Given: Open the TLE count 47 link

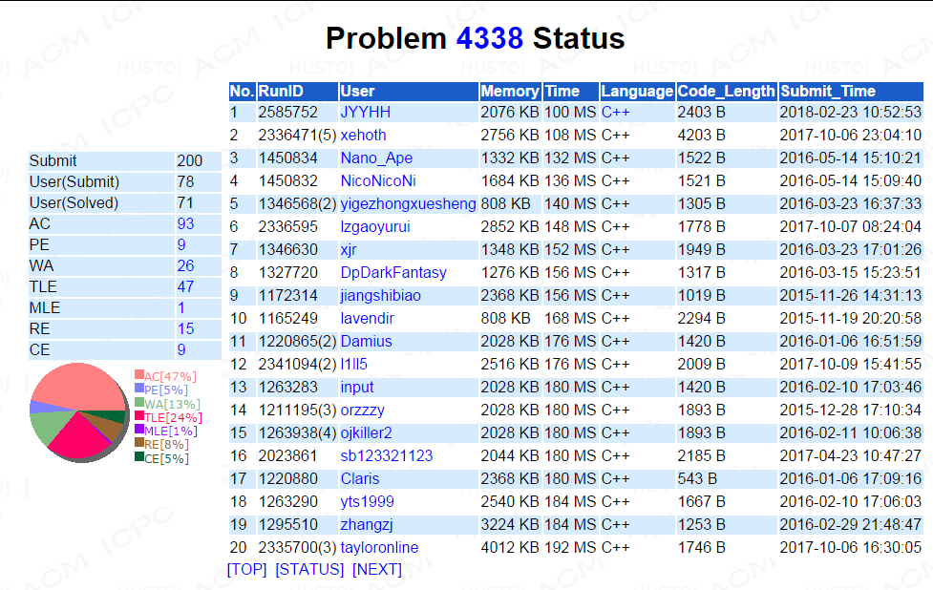Looking at the screenshot, I should 185,286.
